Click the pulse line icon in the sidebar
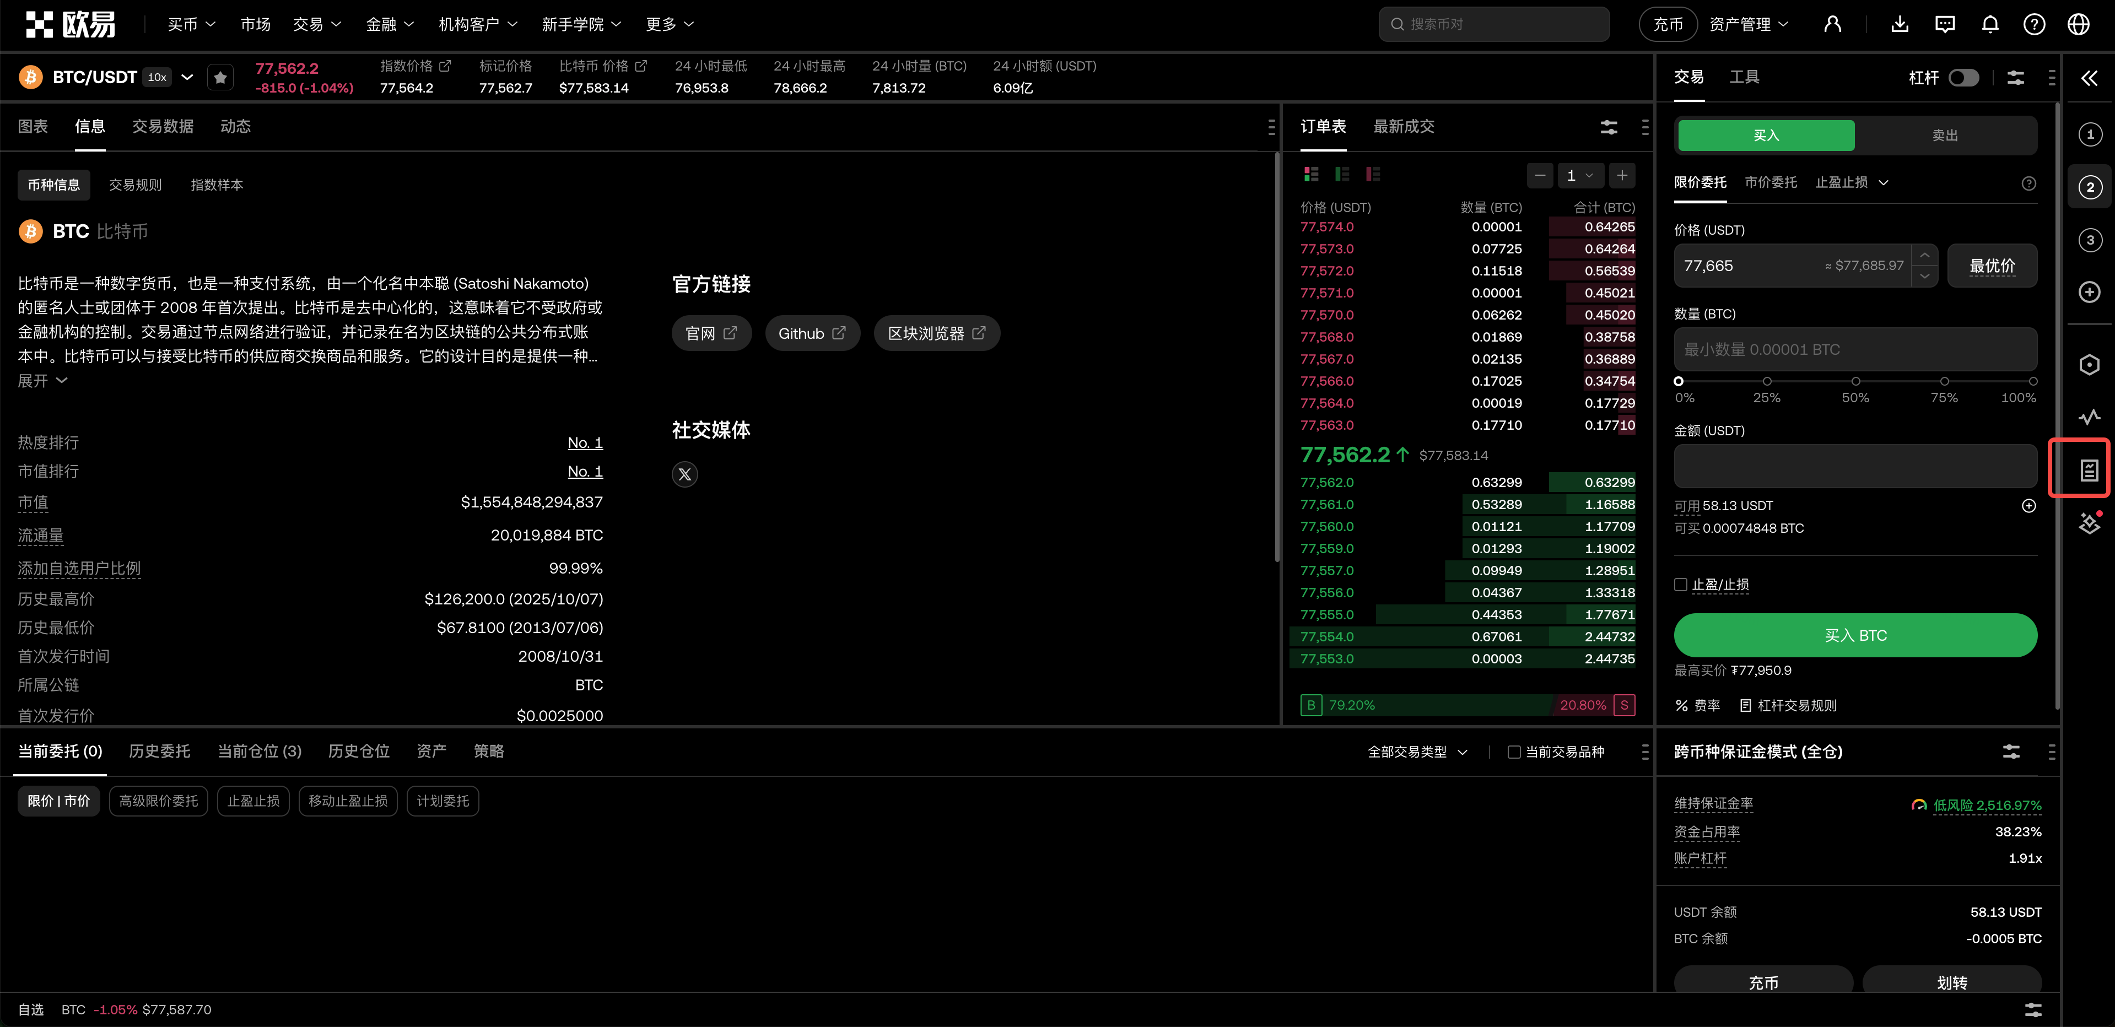 tap(2090, 417)
